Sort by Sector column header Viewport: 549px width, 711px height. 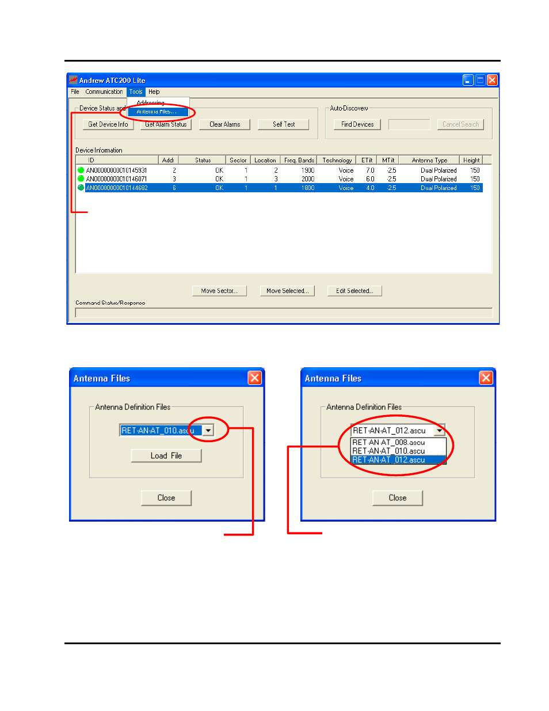point(238,160)
